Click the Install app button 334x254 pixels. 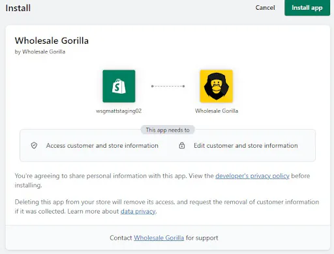click(x=307, y=8)
